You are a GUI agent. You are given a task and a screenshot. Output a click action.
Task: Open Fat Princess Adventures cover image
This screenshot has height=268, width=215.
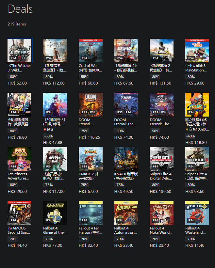20,159
